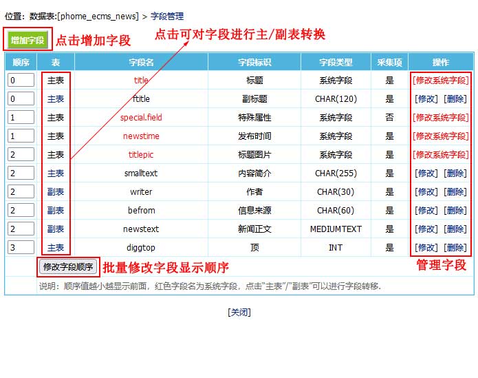Open 修改系统字段 for special.field row

click(440, 118)
